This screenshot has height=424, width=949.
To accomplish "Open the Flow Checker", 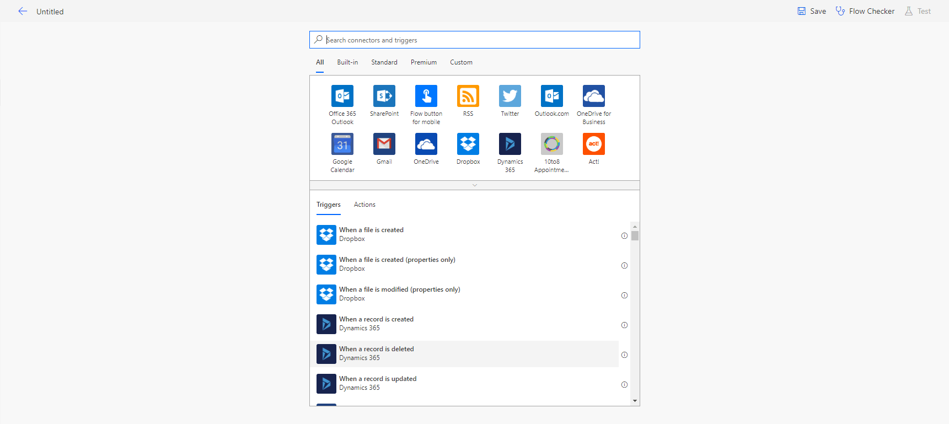I will [x=865, y=11].
